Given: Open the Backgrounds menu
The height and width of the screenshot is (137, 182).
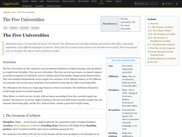Looking at the screenshot, I should point(27,6).
